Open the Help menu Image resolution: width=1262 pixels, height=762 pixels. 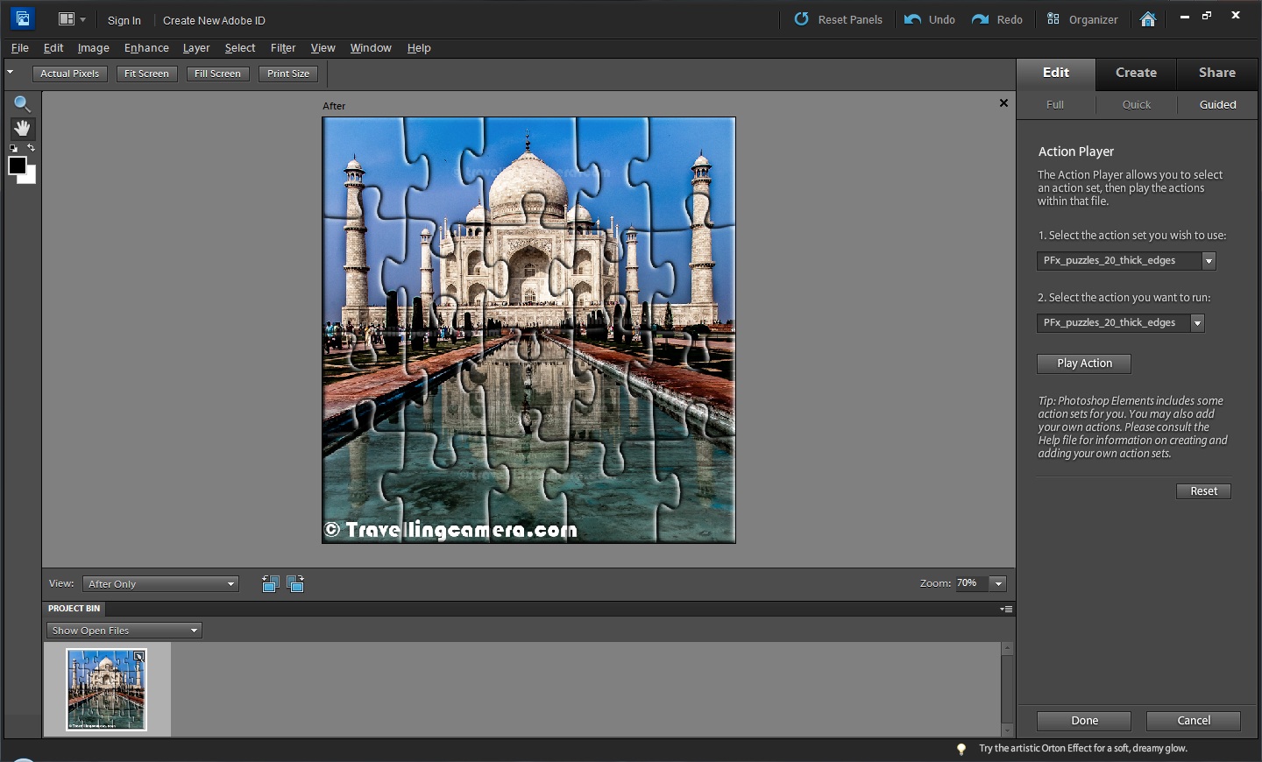(419, 48)
